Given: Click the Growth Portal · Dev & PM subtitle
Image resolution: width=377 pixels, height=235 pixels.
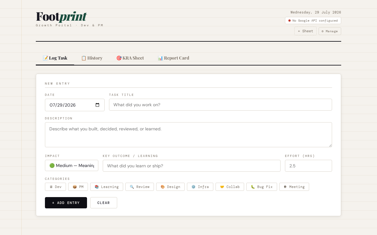Looking at the screenshot, I should coord(69,25).
